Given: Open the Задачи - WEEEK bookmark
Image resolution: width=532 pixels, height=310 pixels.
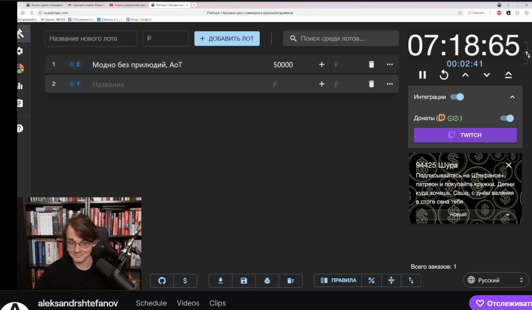Looking at the screenshot, I should pos(53,19).
